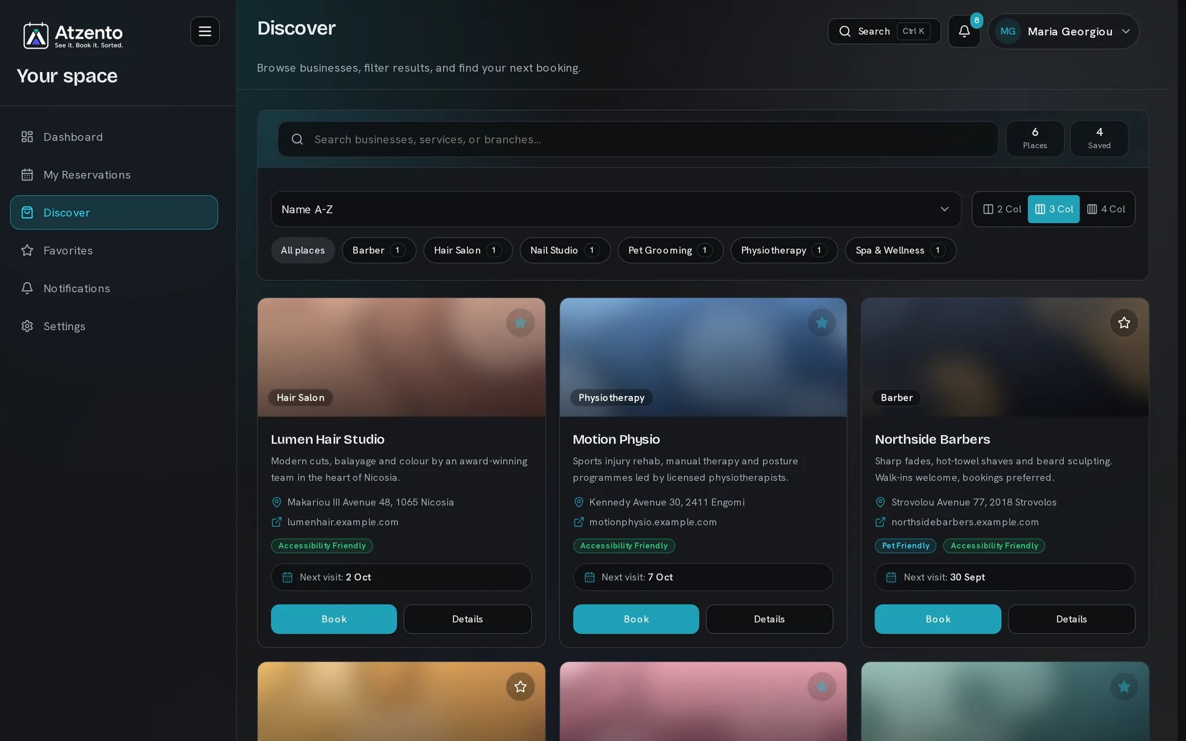
Task: Click the 4 Saved counter
Action: [1099, 138]
